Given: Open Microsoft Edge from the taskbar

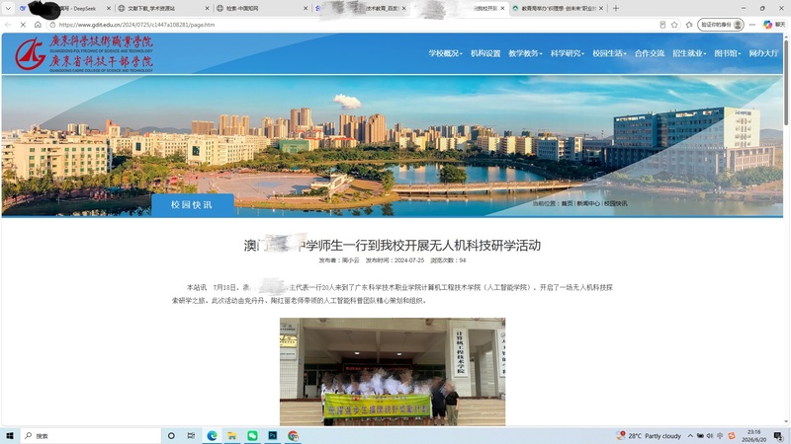Looking at the screenshot, I should [212, 435].
